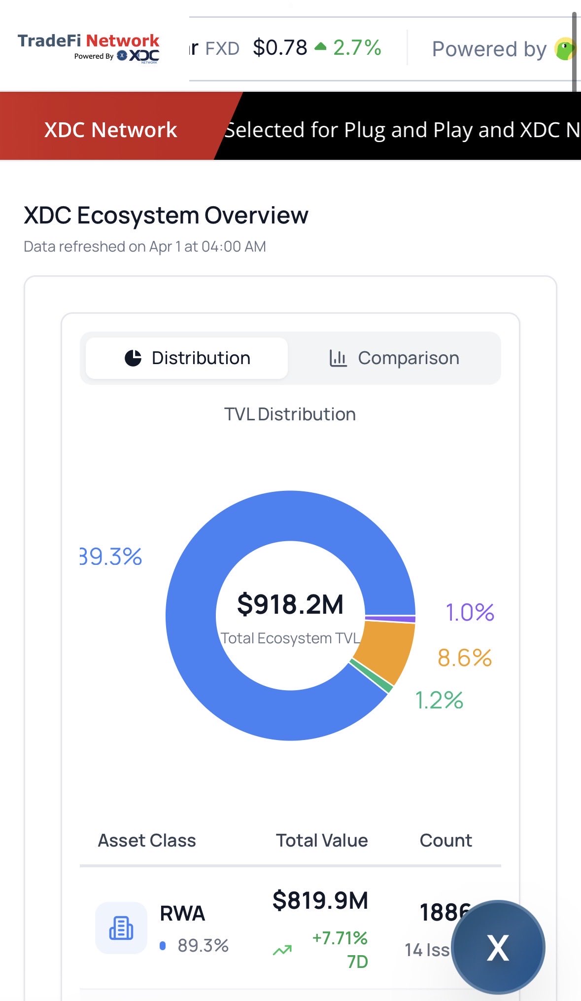Image resolution: width=581 pixels, height=1001 pixels.
Task: Click the orange donut chart segment
Action: point(387,646)
